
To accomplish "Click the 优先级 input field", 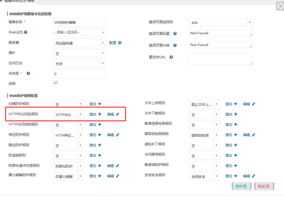I will 79,74.
